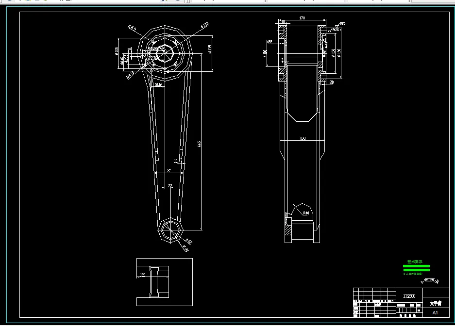The height and width of the screenshot is (326, 455).
Task: Click the 120 dimension in detail view
Action: [142, 275]
